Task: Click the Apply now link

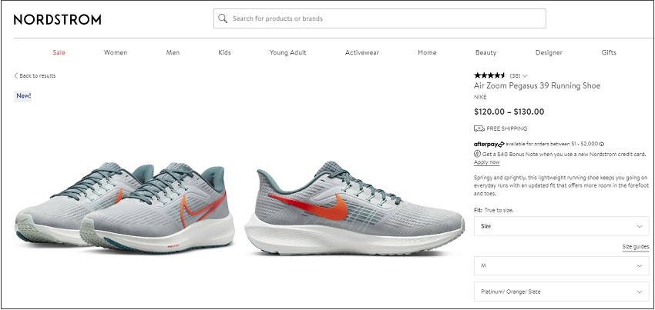Action: pos(487,162)
